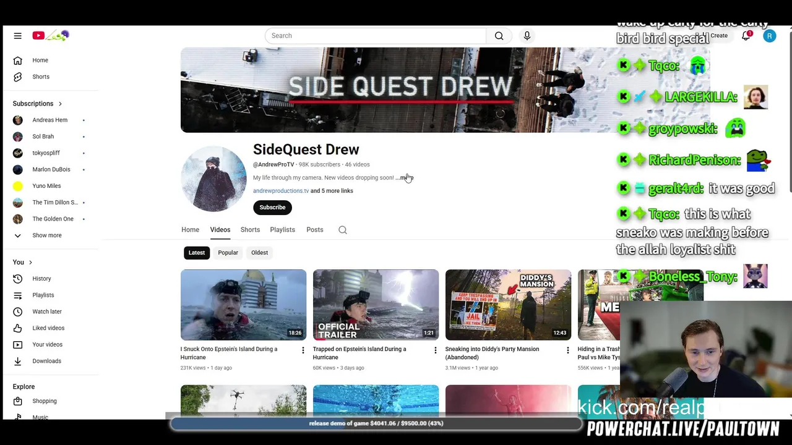Switch to channel Shorts tab

pyautogui.click(x=250, y=230)
